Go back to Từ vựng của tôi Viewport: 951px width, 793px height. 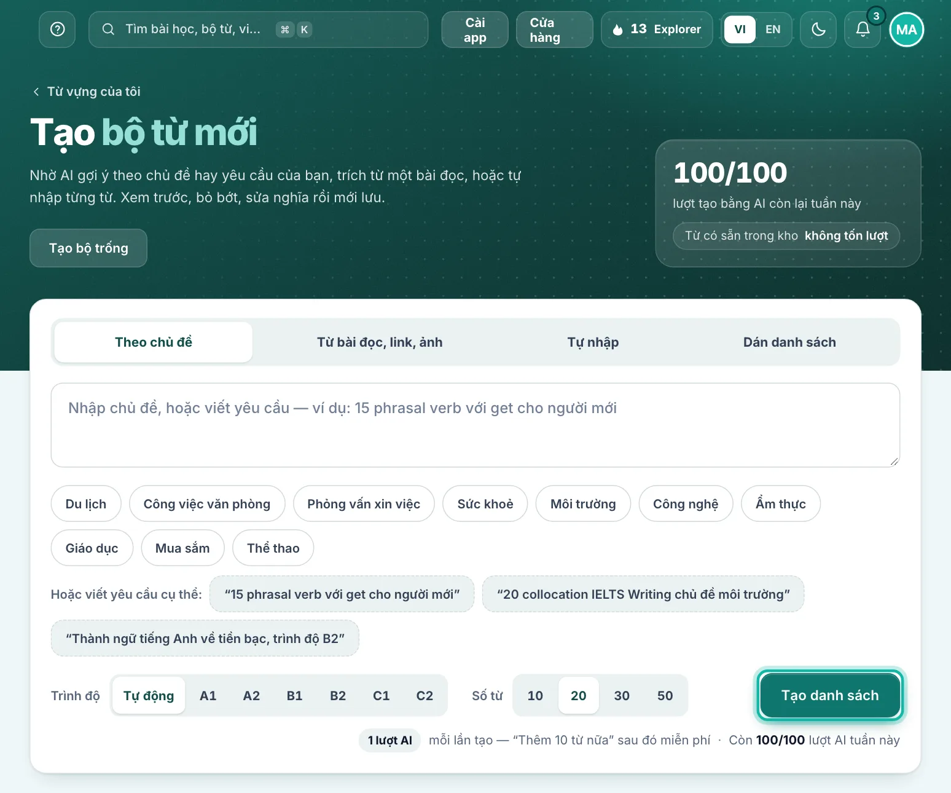pos(87,92)
